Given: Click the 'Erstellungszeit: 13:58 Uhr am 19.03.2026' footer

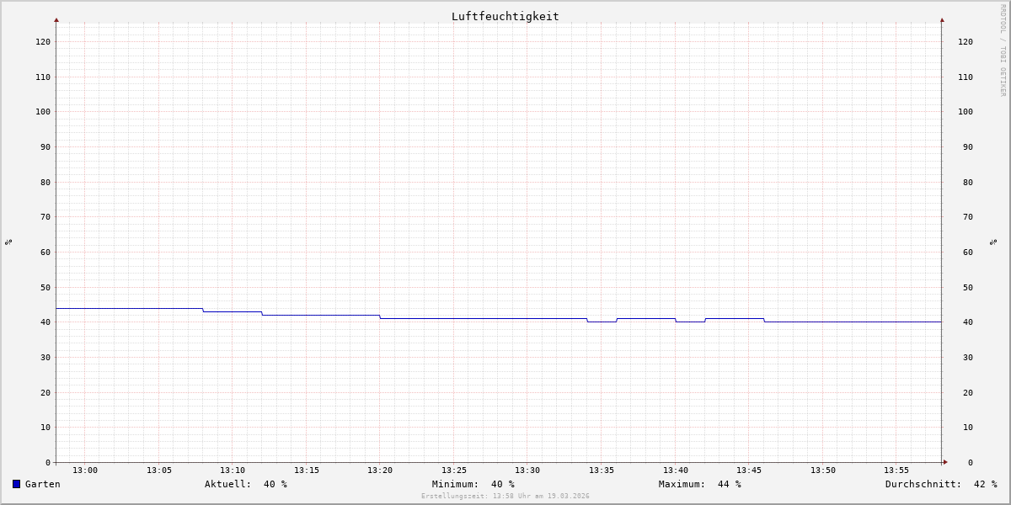Looking at the screenshot, I should point(505,497).
